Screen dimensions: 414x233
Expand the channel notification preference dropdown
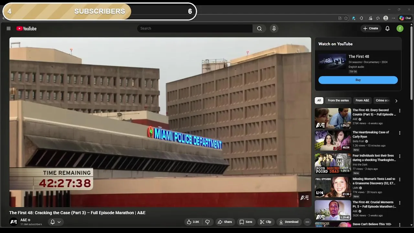tap(56, 222)
